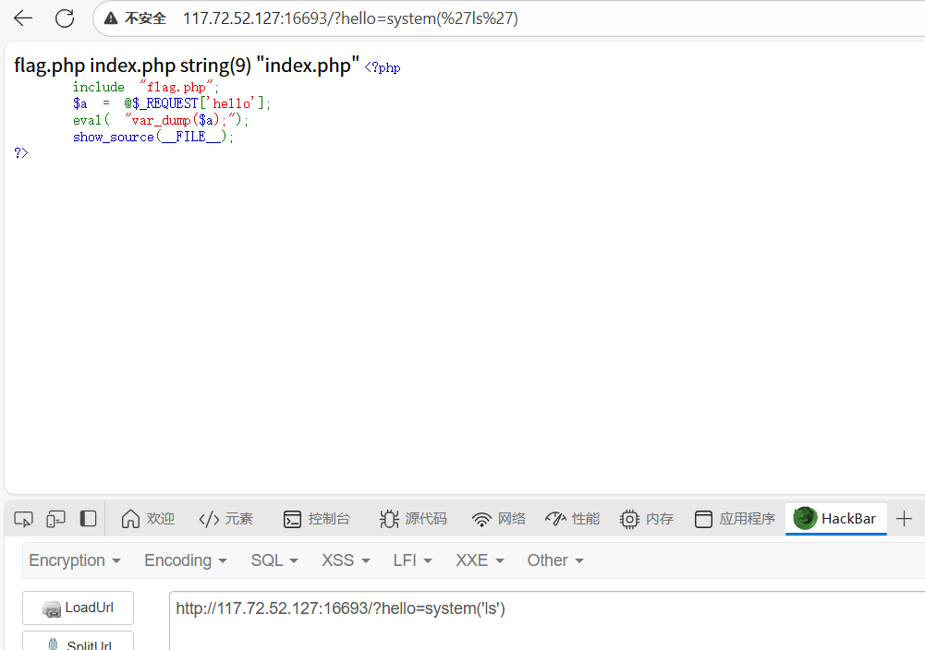
Task: Open the 内存 memory tab
Action: (647, 519)
